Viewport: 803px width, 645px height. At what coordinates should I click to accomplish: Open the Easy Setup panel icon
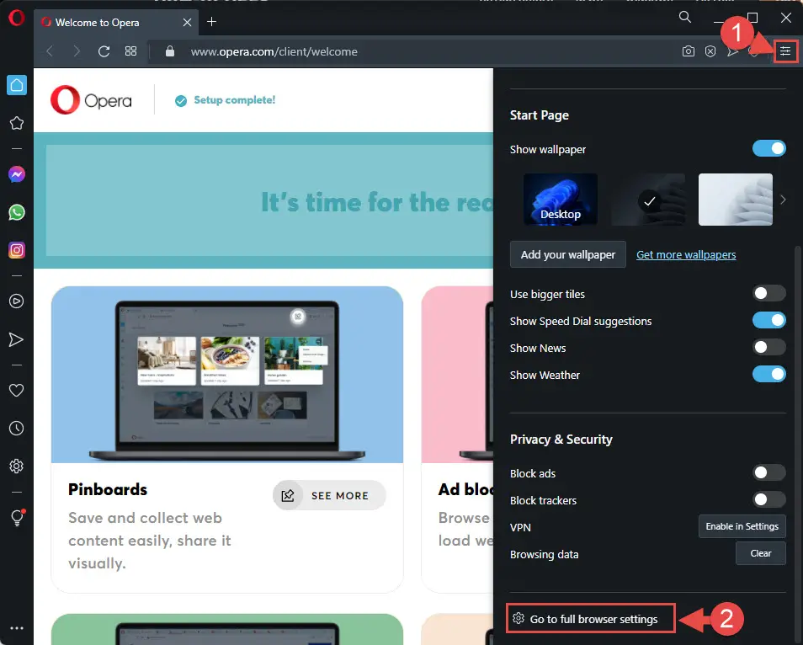pyautogui.click(x=785, y=51)
